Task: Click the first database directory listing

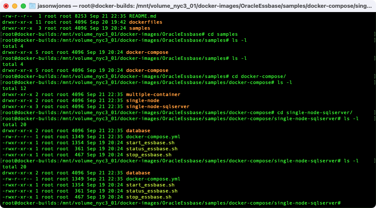Action: 138,130
